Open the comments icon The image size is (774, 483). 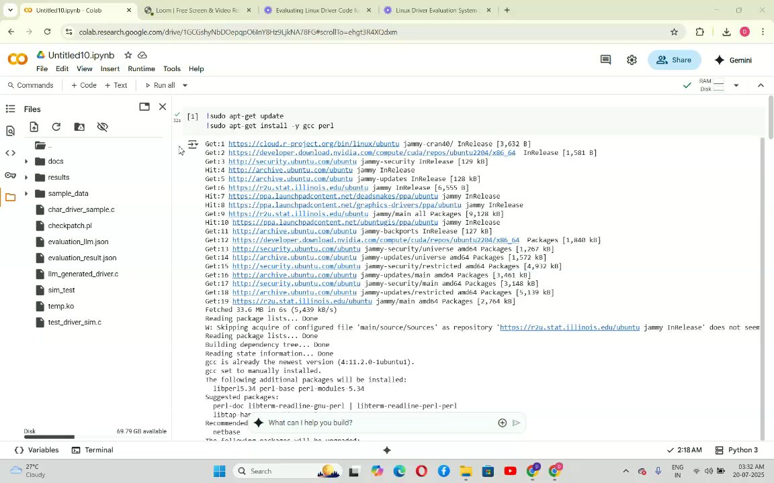605,60
